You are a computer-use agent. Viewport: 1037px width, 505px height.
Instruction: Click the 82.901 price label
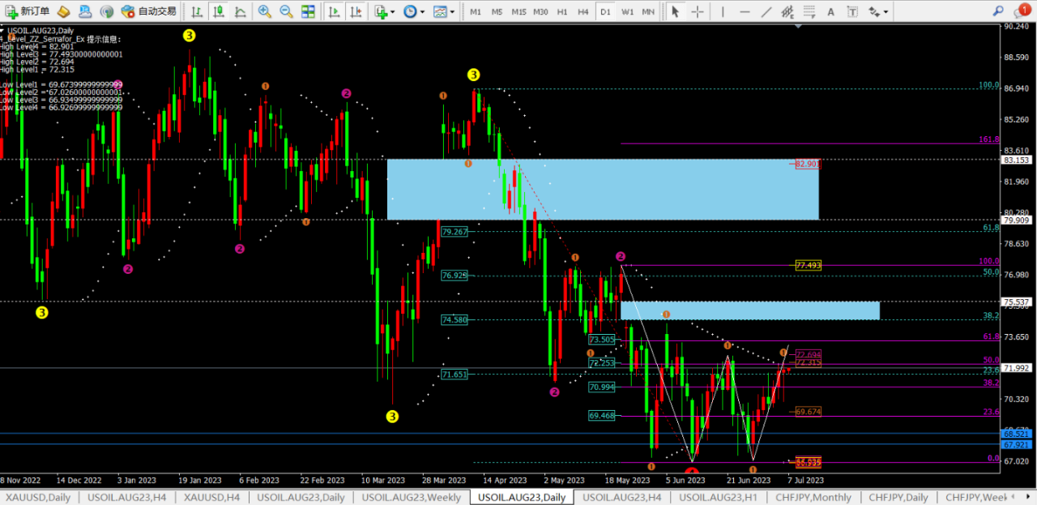point(808,164)
